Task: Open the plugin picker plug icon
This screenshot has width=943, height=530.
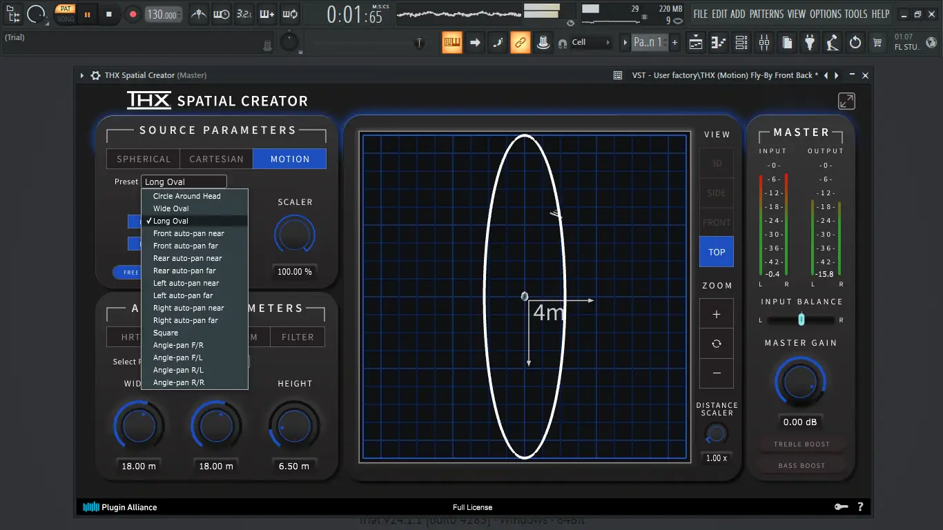Action: click(810, 43)
